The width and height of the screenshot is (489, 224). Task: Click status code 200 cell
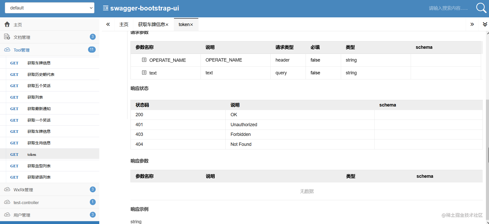[178, 115]
